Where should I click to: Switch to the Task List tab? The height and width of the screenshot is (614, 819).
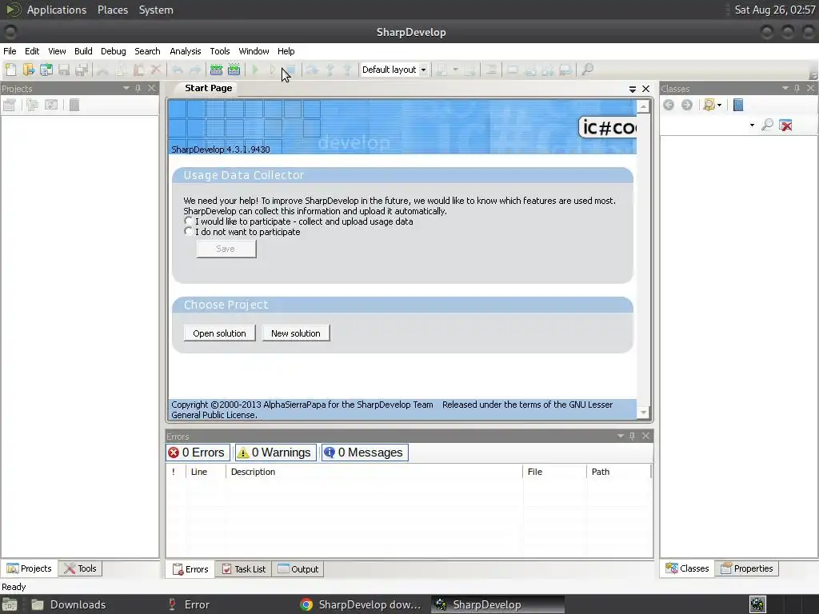(243, 569)
